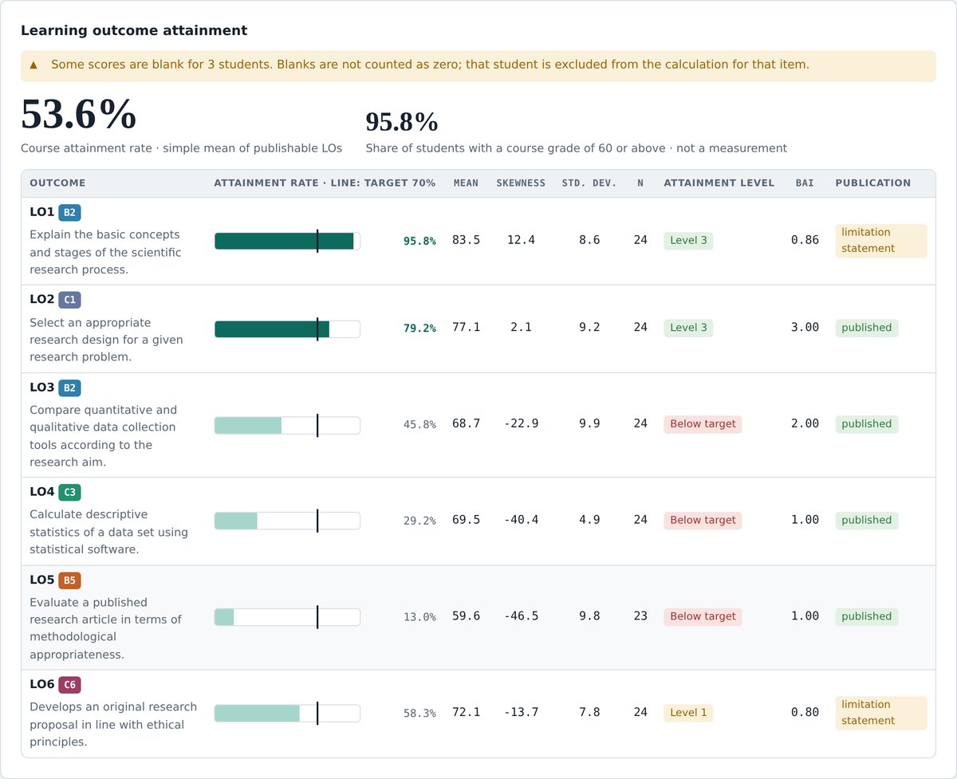Click the LO1 attainment progress bar
This screenshot has width=957, height=779.
(x=287, y=241)
